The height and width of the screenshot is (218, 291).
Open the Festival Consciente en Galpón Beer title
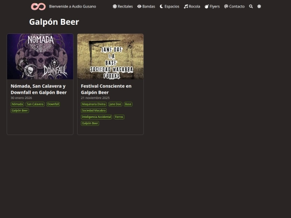pyautogui.click(x=106, y=89)
